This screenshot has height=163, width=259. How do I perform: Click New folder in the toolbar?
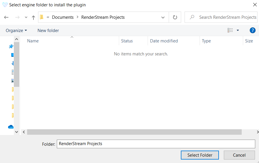click(x=48, y=30)
